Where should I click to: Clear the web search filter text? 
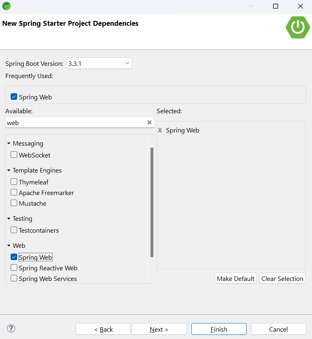[x=149, y=123]
